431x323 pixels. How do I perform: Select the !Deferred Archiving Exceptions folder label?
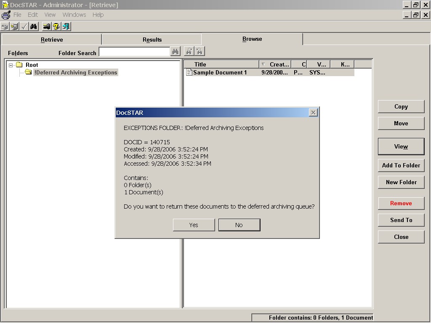76,72
